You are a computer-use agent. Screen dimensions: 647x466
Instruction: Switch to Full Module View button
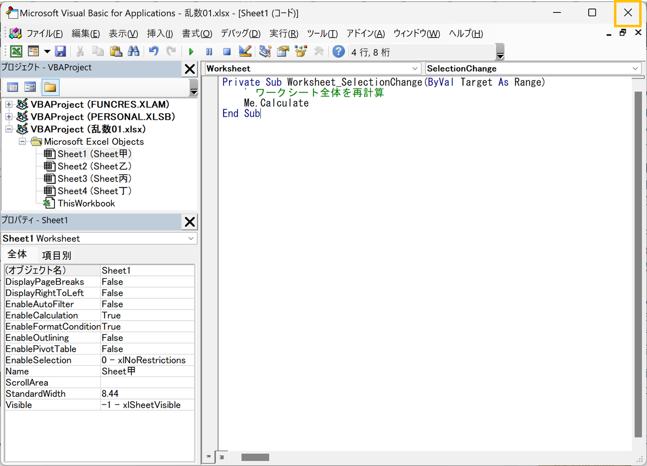(222, 457)
